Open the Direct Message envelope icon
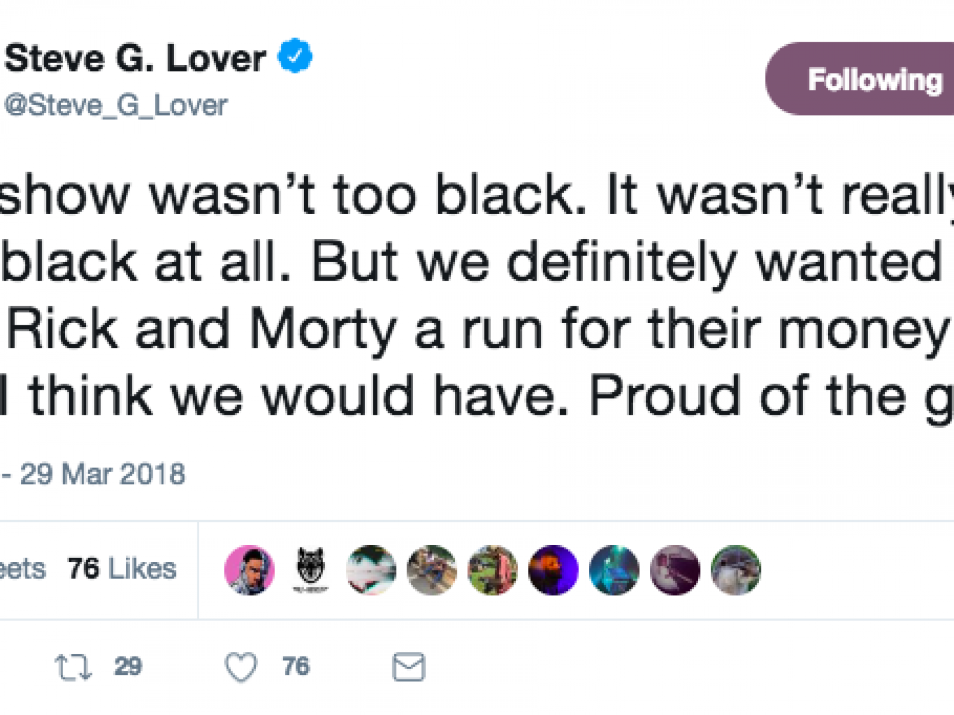Screen dimensions: 954x715 click(408, 667)
